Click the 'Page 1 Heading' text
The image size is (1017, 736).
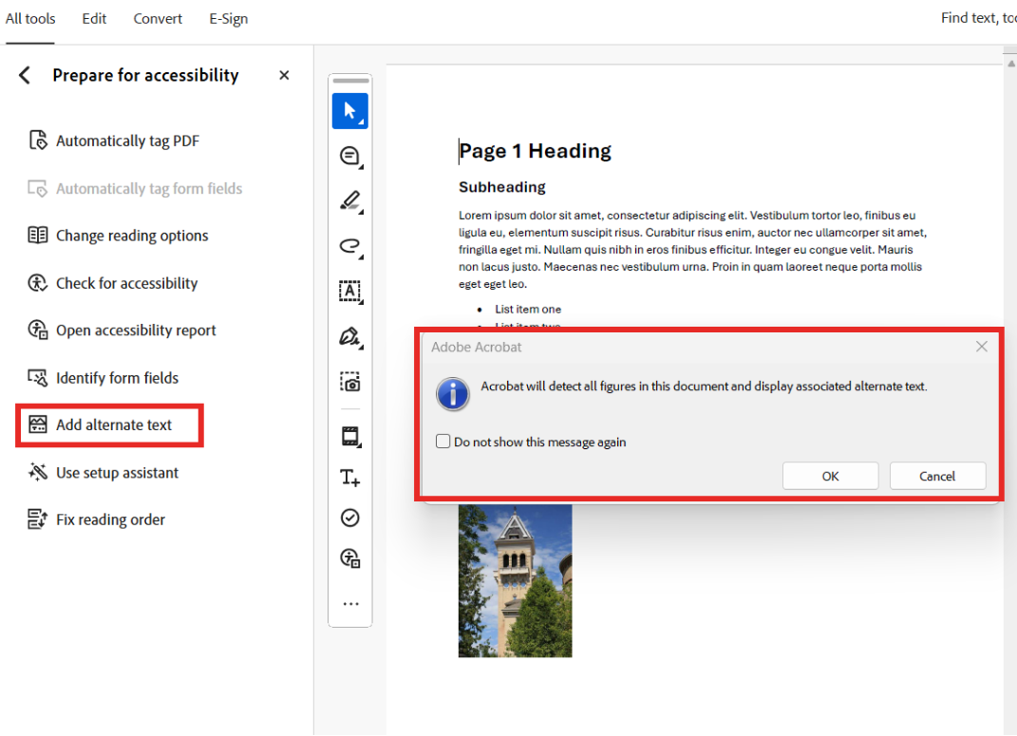tap(536, 151)
